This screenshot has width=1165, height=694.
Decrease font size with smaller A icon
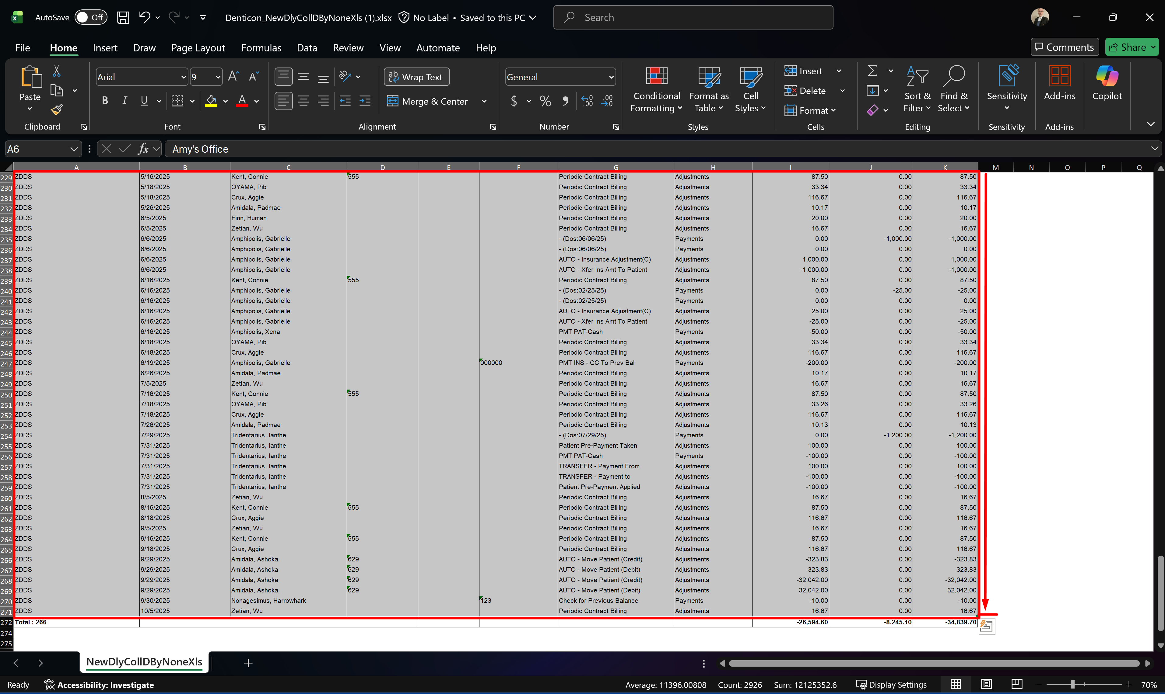[254, 77]
